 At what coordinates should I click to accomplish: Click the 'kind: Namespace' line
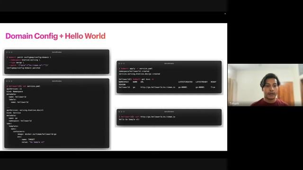pos(15,92)
